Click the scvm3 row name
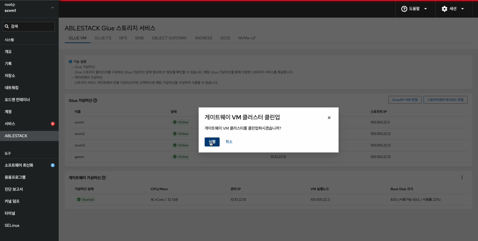The width and height of the screenshot is (478, 241). pyautogui.click(x=80, y=145)
